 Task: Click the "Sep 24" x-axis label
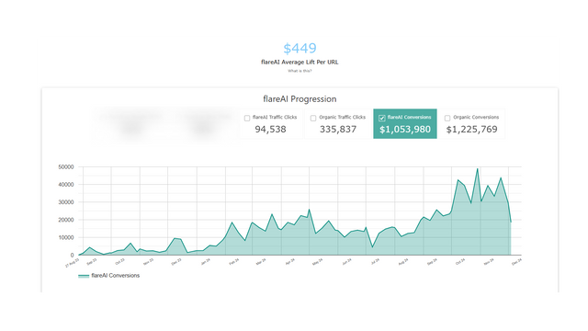(x=433, y=262)
